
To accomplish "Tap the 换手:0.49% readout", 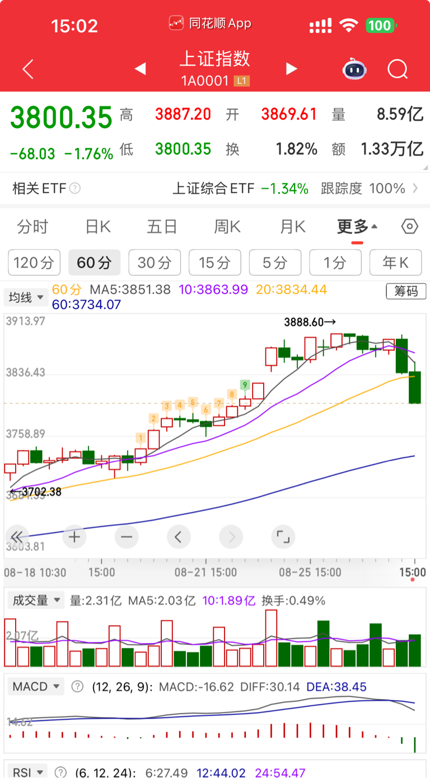I will point(293,601).
